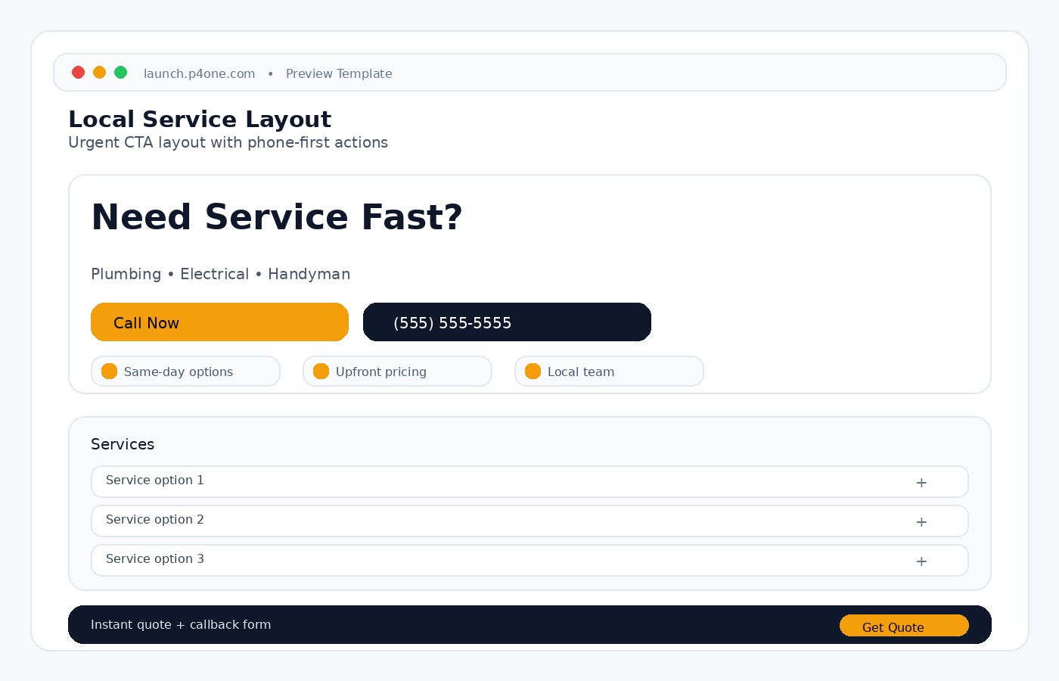Screen dimensions: 1059x681
Task: Click the yellow browser window dot
Action: (x=100, y=72)
